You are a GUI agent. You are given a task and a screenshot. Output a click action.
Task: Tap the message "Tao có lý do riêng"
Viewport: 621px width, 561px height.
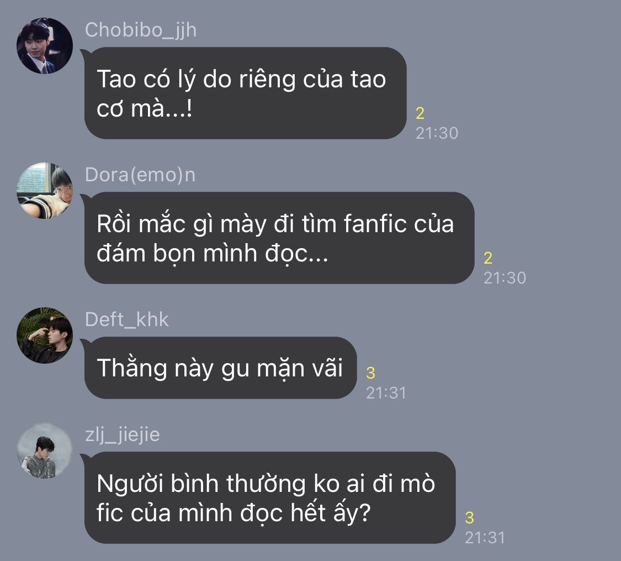245,93
